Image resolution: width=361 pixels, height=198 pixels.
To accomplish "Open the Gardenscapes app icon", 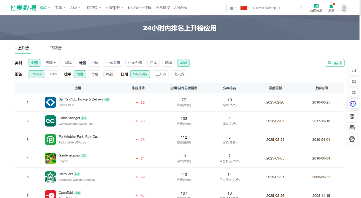I will (50, 158).
